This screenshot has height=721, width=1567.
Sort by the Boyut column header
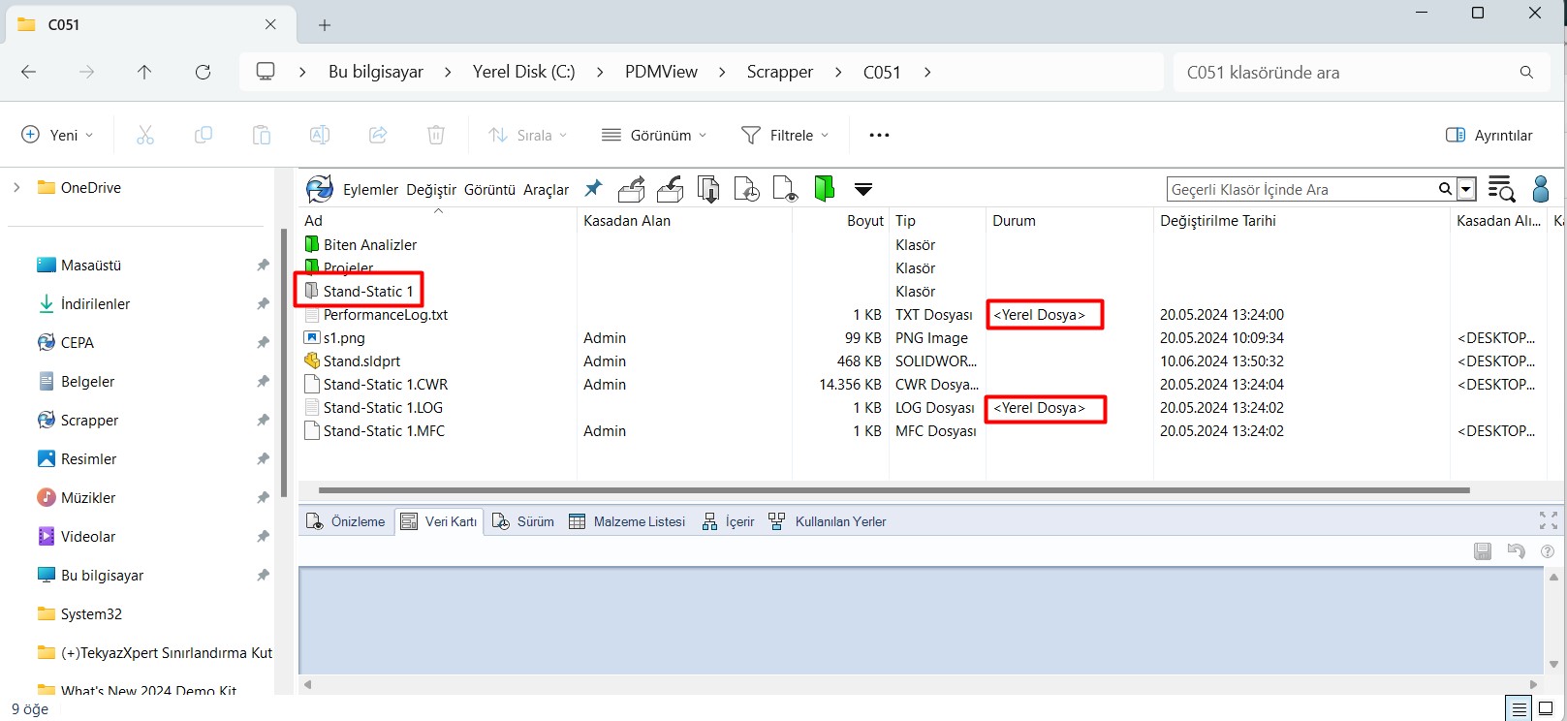click(x=864, y=221)
